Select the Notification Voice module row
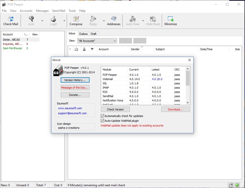 click(x=143, y=100)
